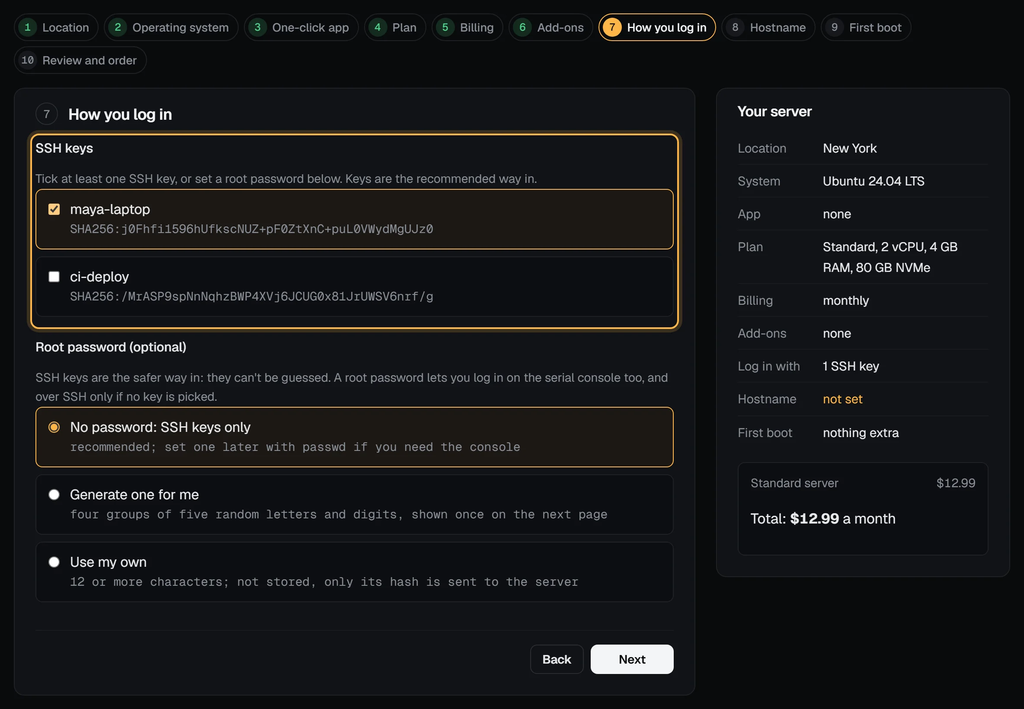Screen dimensions: 1024x709
Task: Click the Back button
Action: 557,659
